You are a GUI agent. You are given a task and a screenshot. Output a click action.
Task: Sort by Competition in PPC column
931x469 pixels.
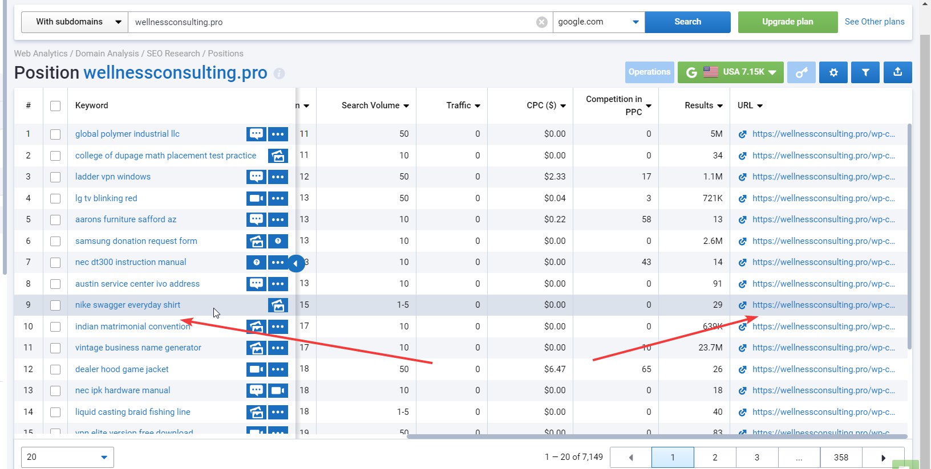pos(618,105)
